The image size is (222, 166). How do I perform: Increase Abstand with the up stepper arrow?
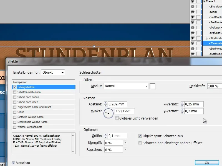(106, 103)
